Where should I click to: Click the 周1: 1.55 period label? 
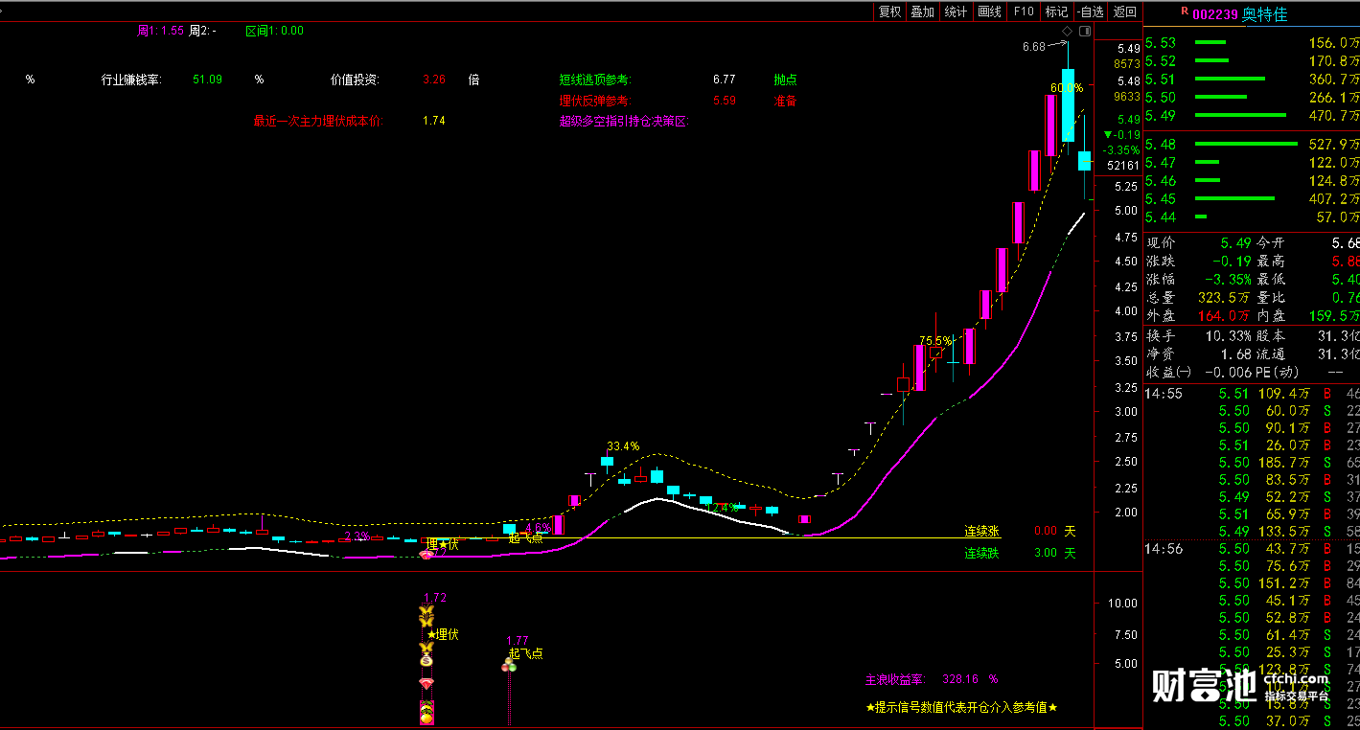pyautogui.click(x=160, y=31)
